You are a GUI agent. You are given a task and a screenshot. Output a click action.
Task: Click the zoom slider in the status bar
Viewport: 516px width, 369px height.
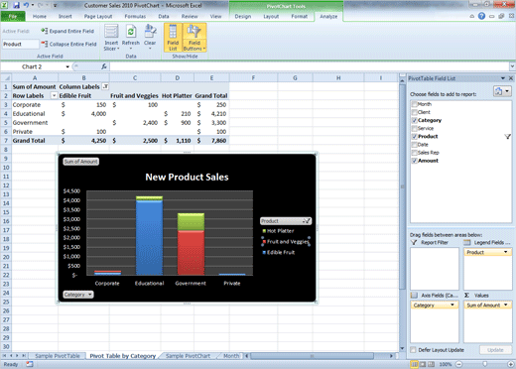point(484,364)
